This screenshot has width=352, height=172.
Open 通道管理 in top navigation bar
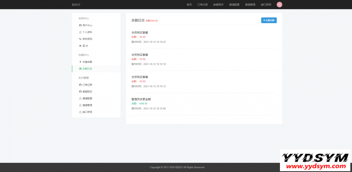click(x=250, y=5)
